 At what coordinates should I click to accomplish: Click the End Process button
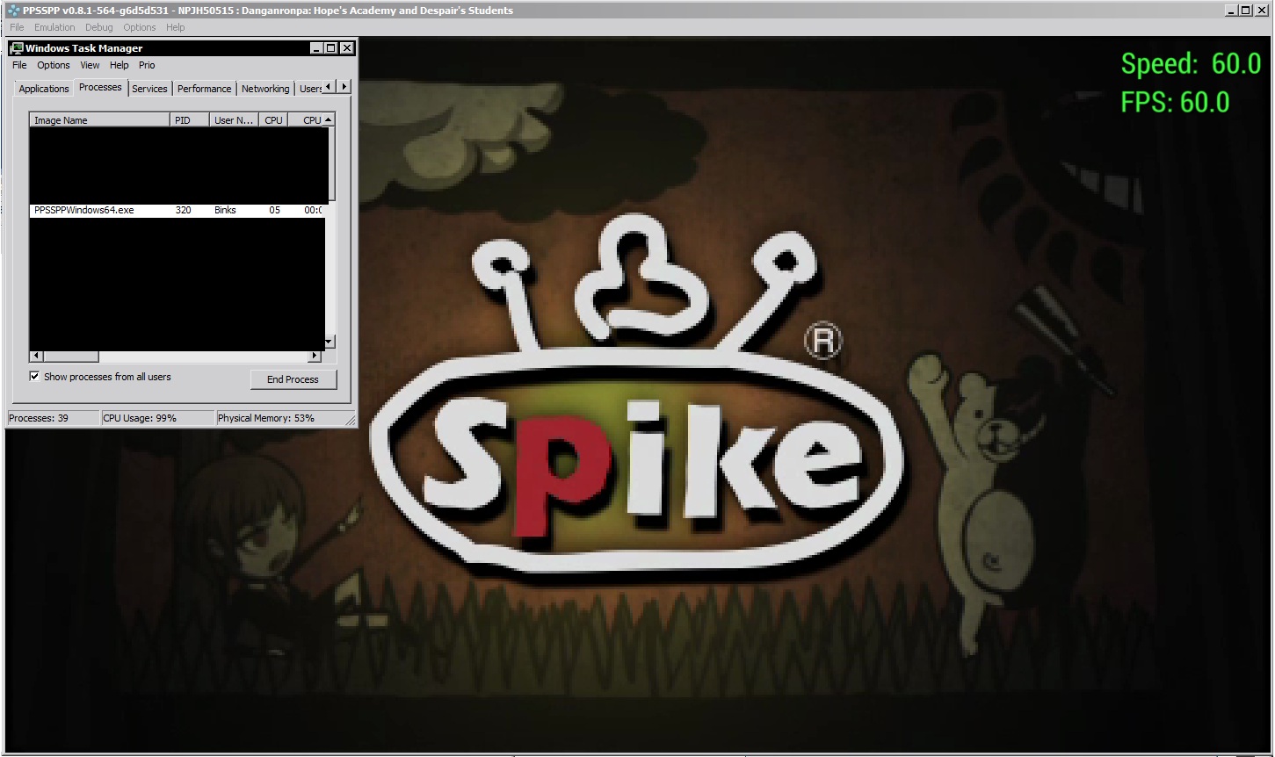[x=293, y=379]
